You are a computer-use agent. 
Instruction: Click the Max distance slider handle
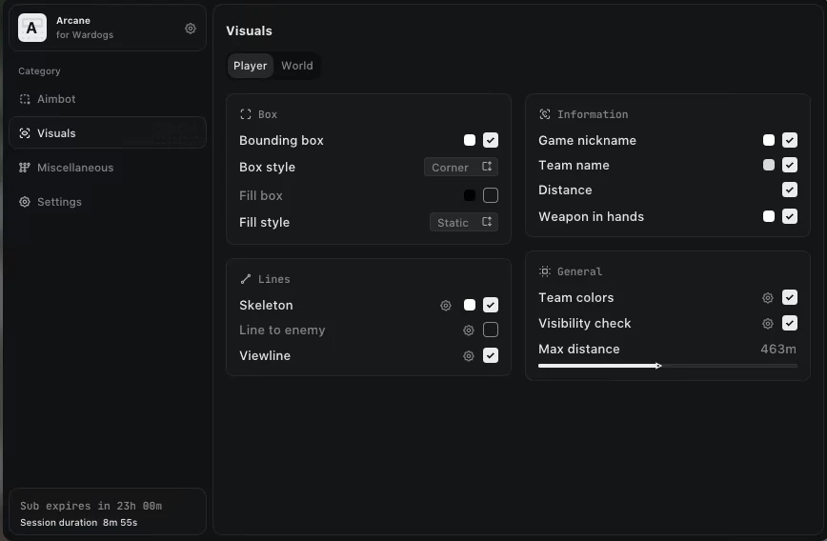tap(657, 366)
